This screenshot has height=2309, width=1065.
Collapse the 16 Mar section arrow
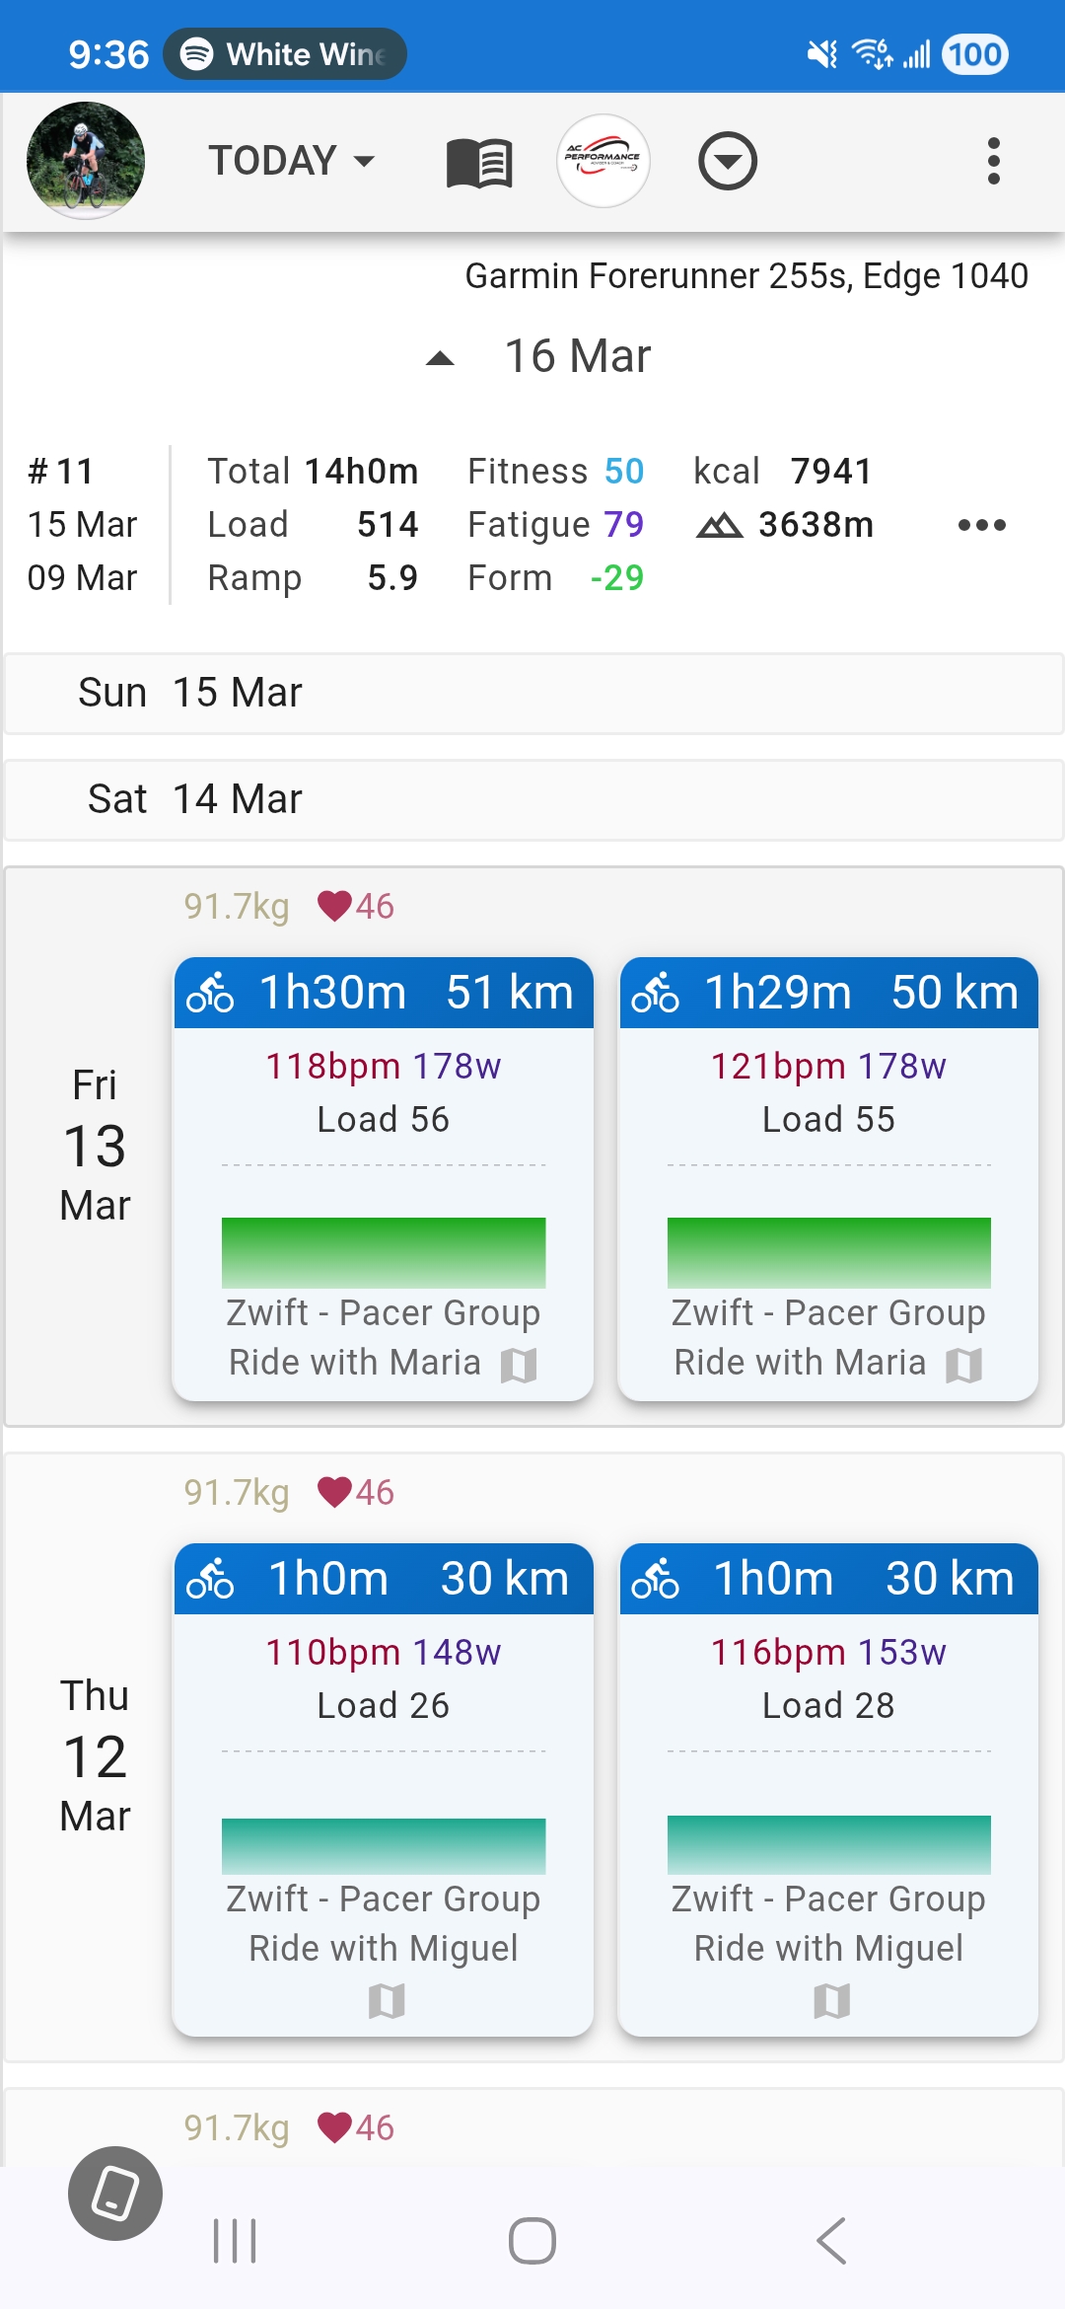tap(440, 358)
